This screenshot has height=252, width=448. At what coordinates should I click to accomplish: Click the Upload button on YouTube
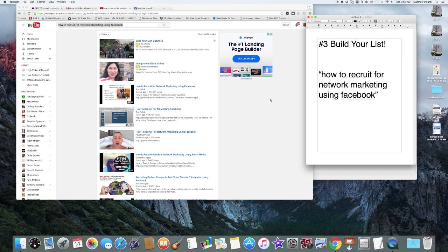pyautogui.click(x=286, y=25)
